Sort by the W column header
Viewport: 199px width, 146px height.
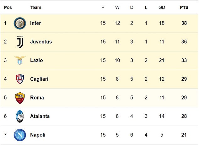(117, 7)
